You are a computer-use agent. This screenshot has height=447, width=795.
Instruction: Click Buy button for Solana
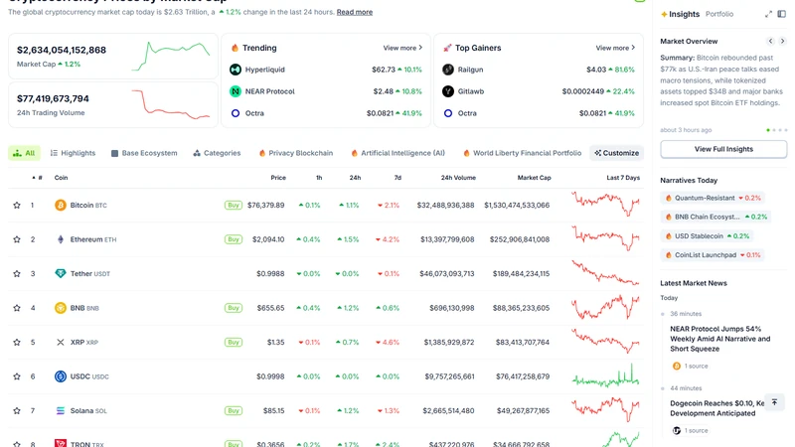point(234,410)
